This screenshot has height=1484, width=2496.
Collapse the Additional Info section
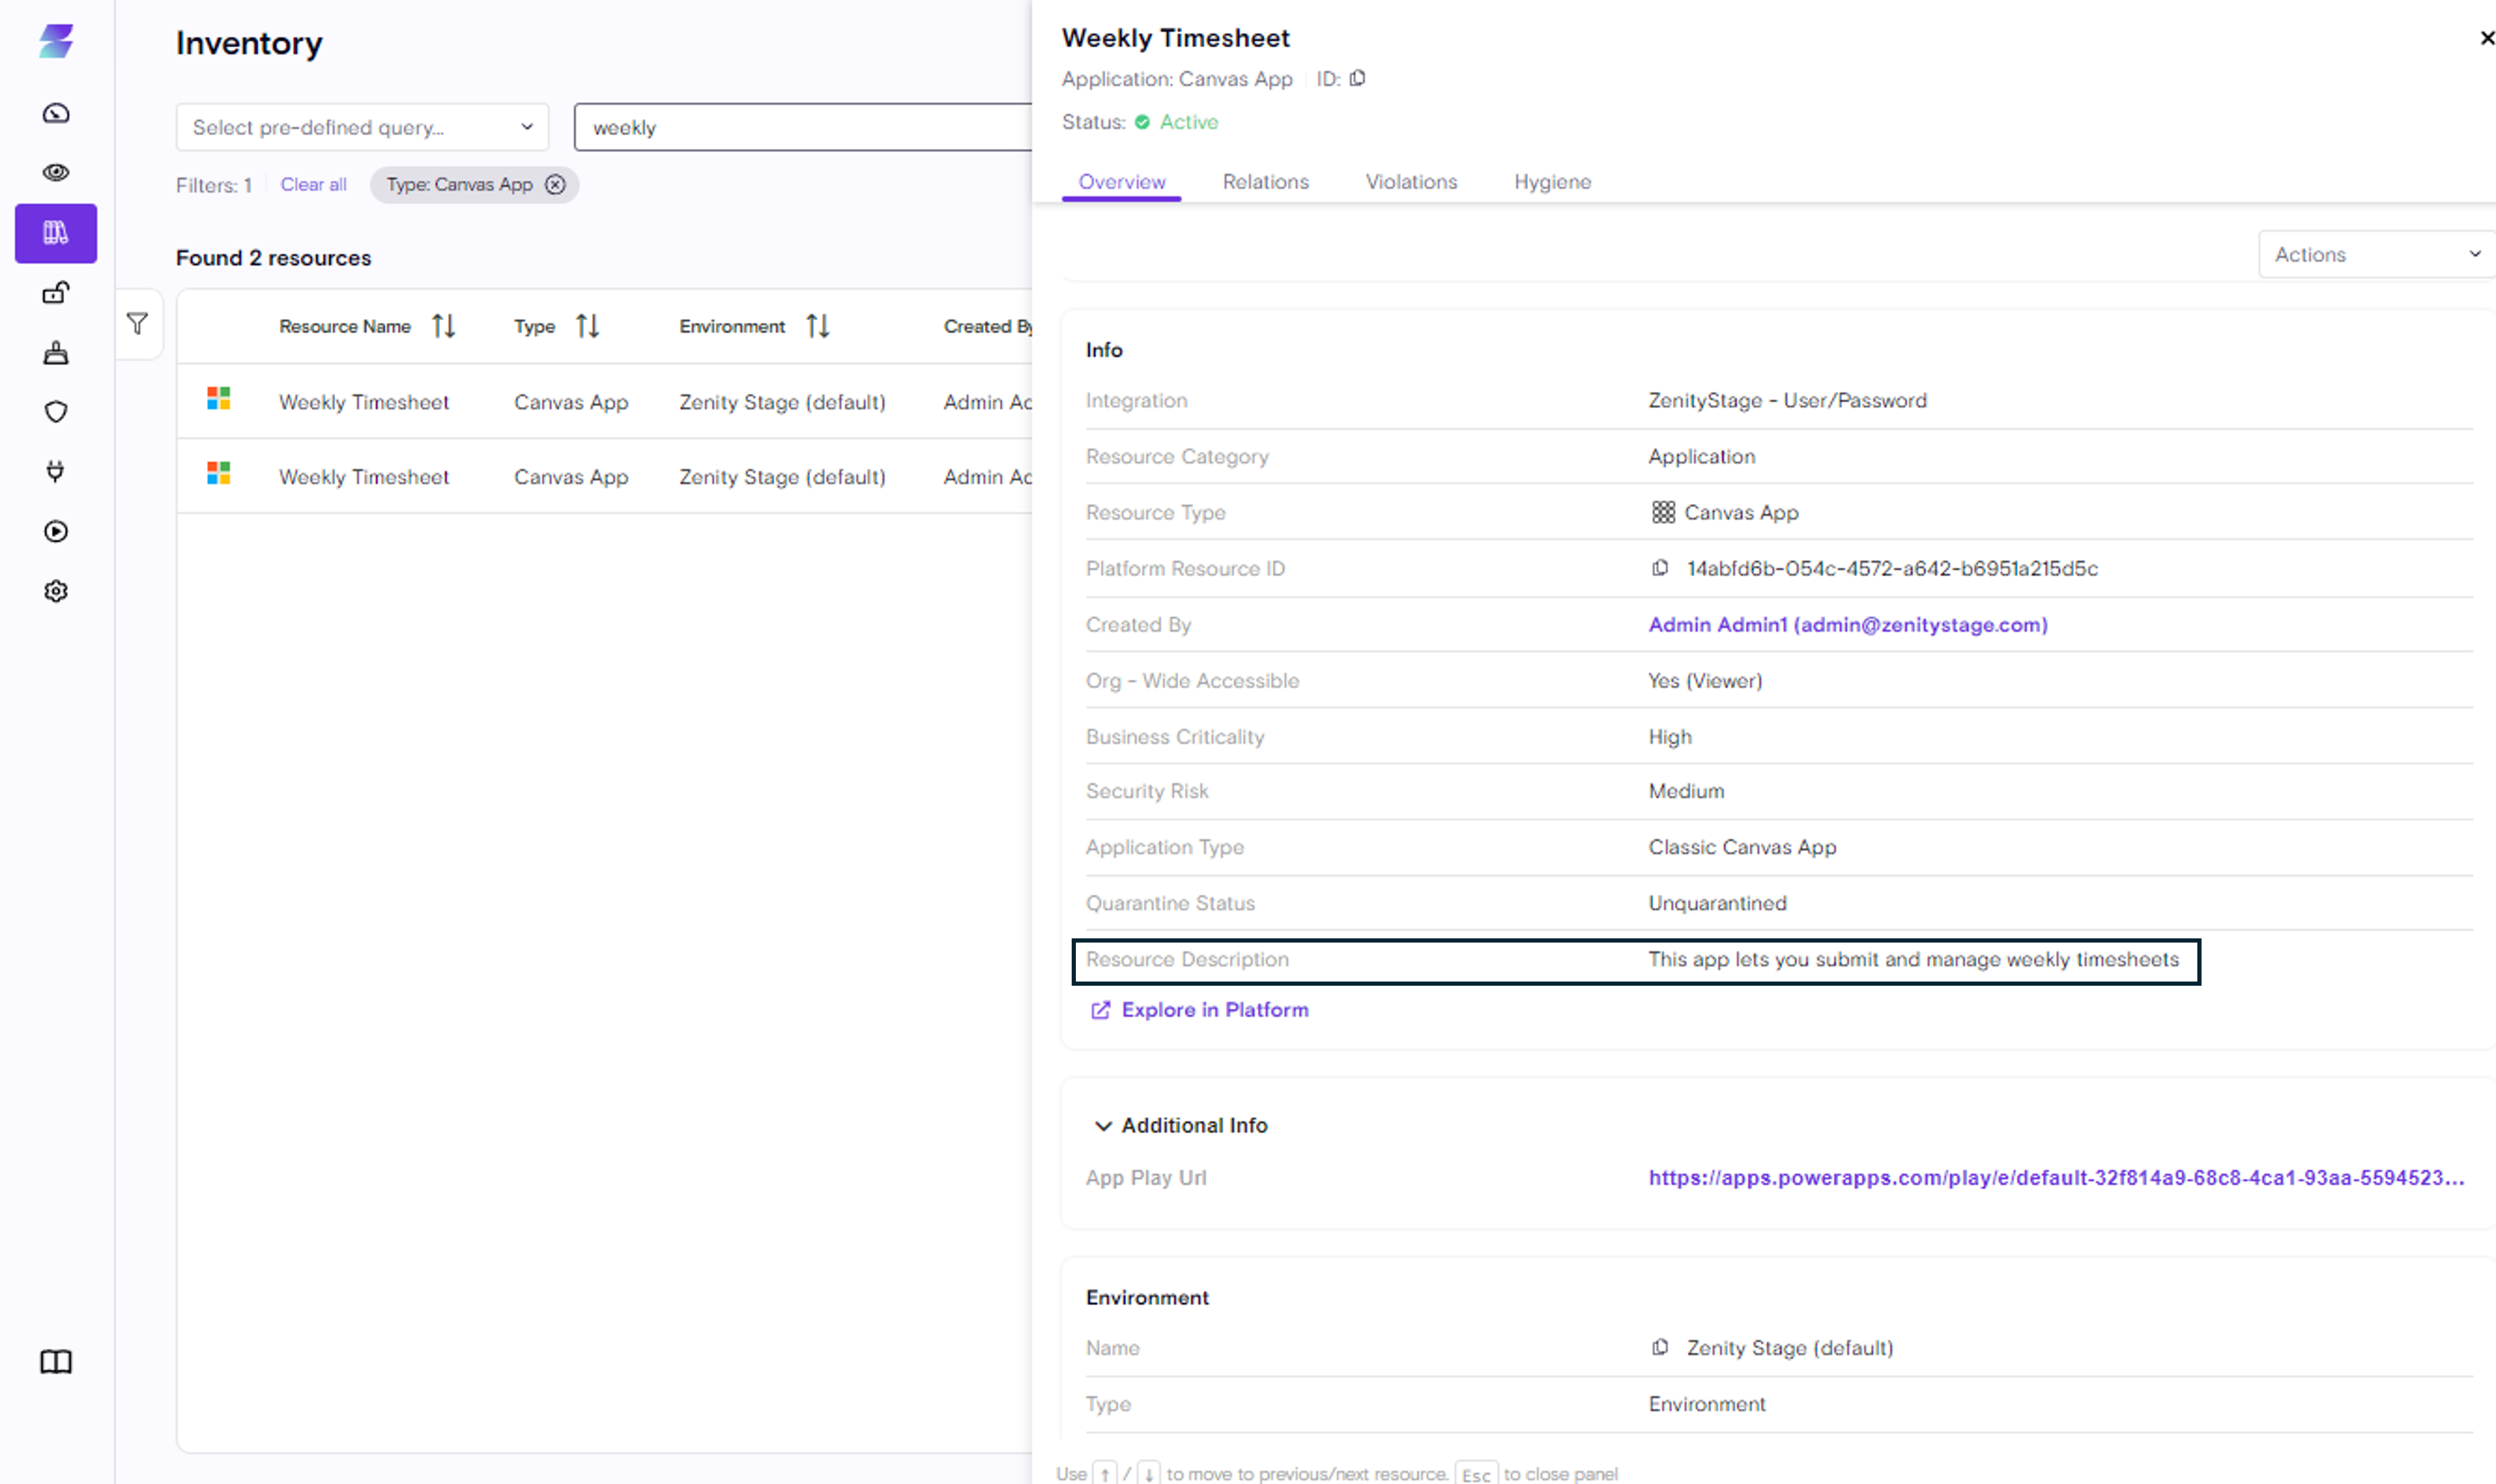tap(1103, 1126)
